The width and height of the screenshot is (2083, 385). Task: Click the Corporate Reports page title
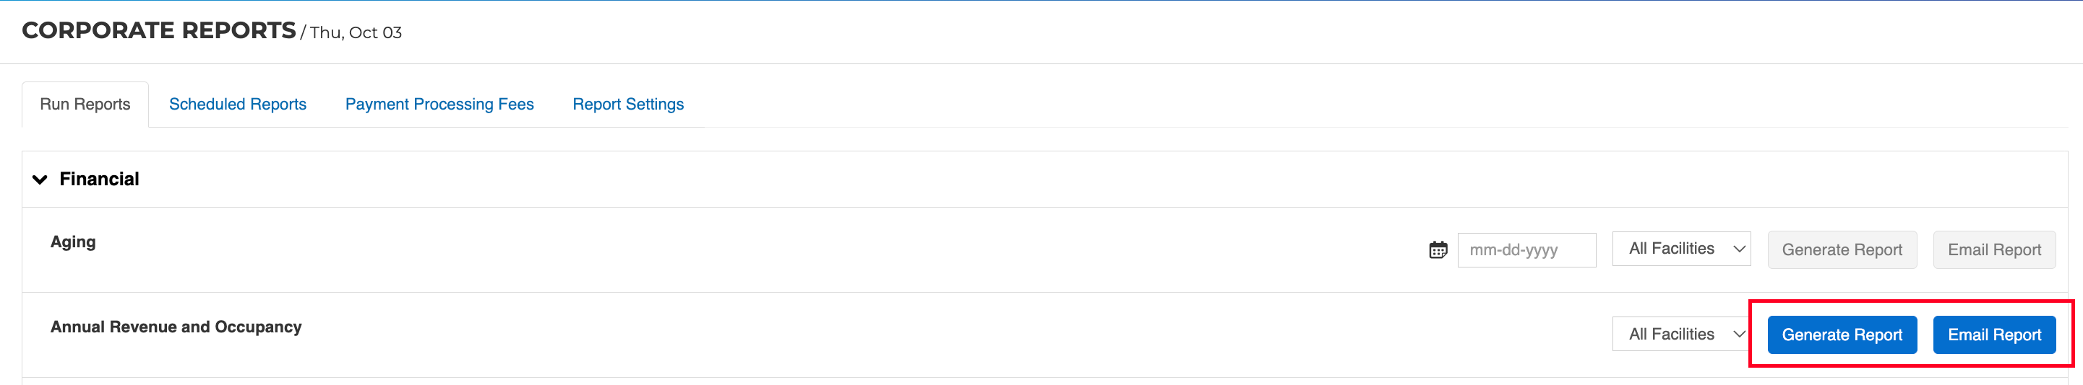coord(158,31)
